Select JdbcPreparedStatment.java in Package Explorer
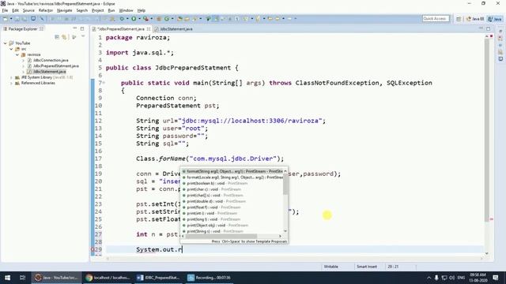This screenshot has width=506, height=284. (x=55, y=66)
